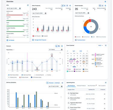Open Forecast card filter settings icon
The image size is (113, 110).
(62, 46)
